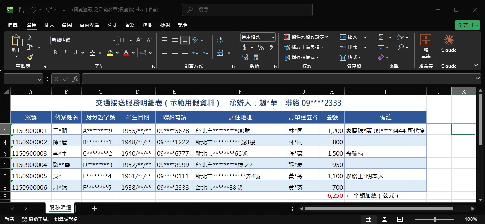Expand the formula bar chevron
The height and width of the screenshot is (224, 485).
pyautogui.click(x=477, y=79)
